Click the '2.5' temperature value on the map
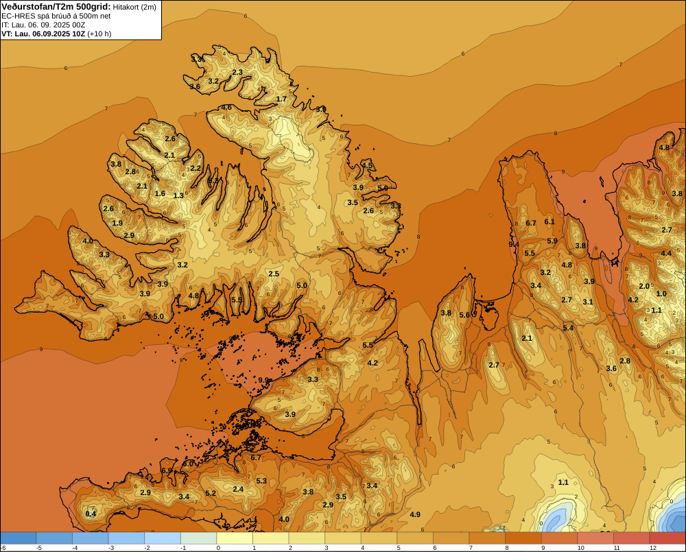 coord(274,274)
